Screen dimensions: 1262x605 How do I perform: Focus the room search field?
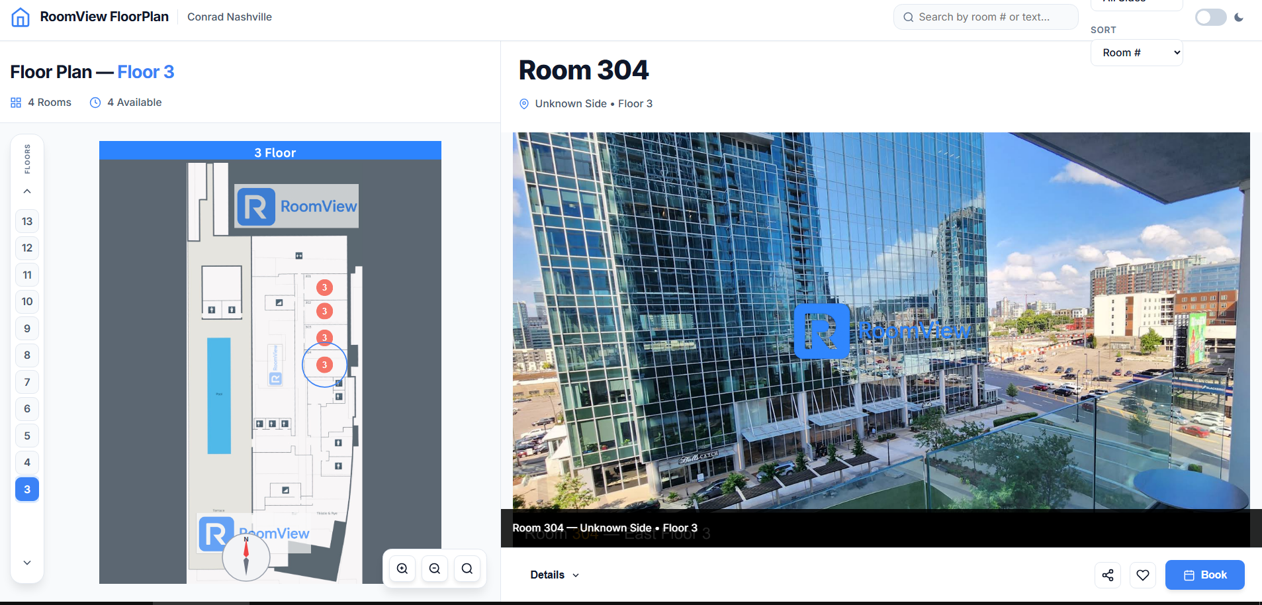pos(985,17)
